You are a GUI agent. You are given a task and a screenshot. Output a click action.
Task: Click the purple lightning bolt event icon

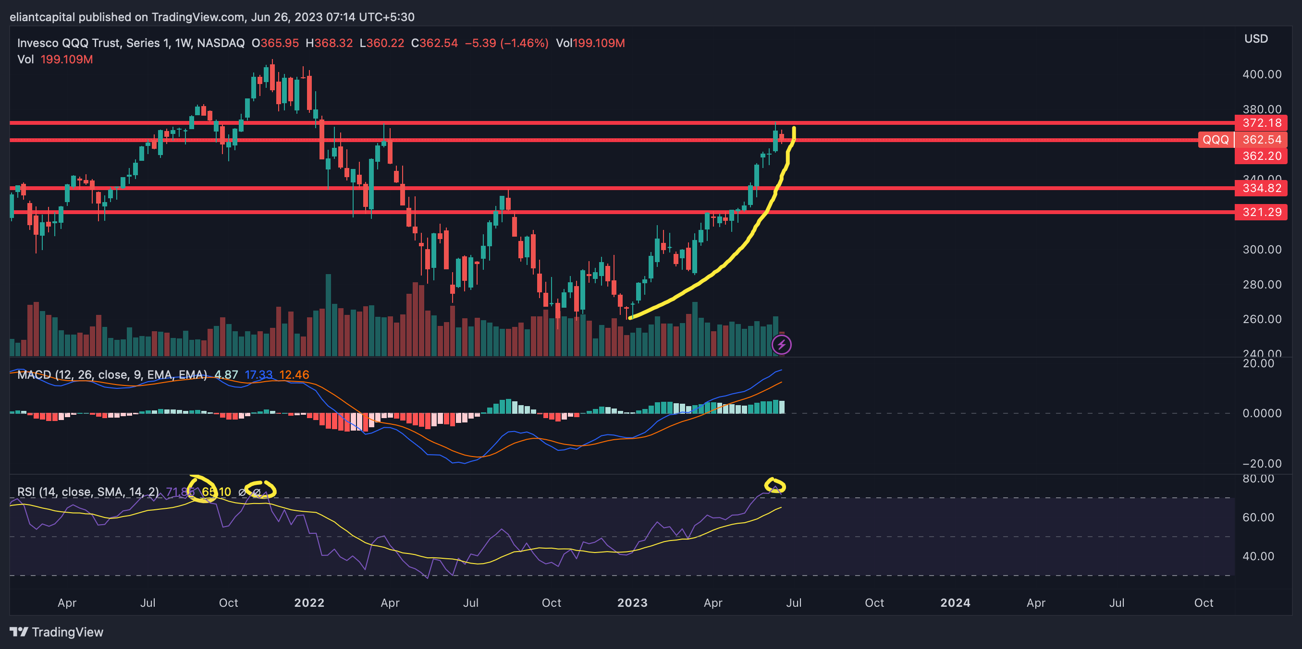click(781, 345)
